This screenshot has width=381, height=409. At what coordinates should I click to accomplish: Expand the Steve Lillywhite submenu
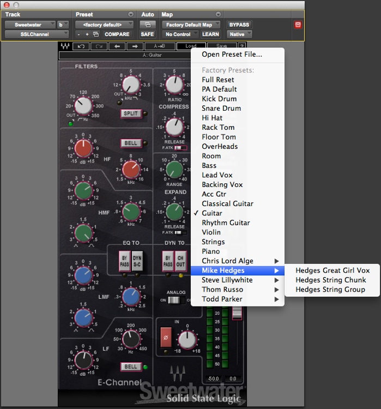[238, 280]
